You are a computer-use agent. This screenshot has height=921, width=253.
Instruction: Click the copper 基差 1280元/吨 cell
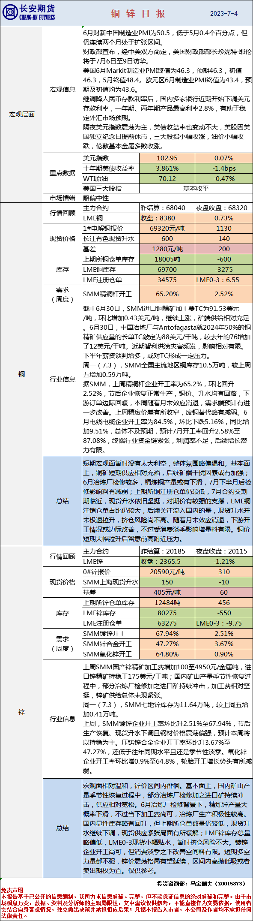pos(167,249)
